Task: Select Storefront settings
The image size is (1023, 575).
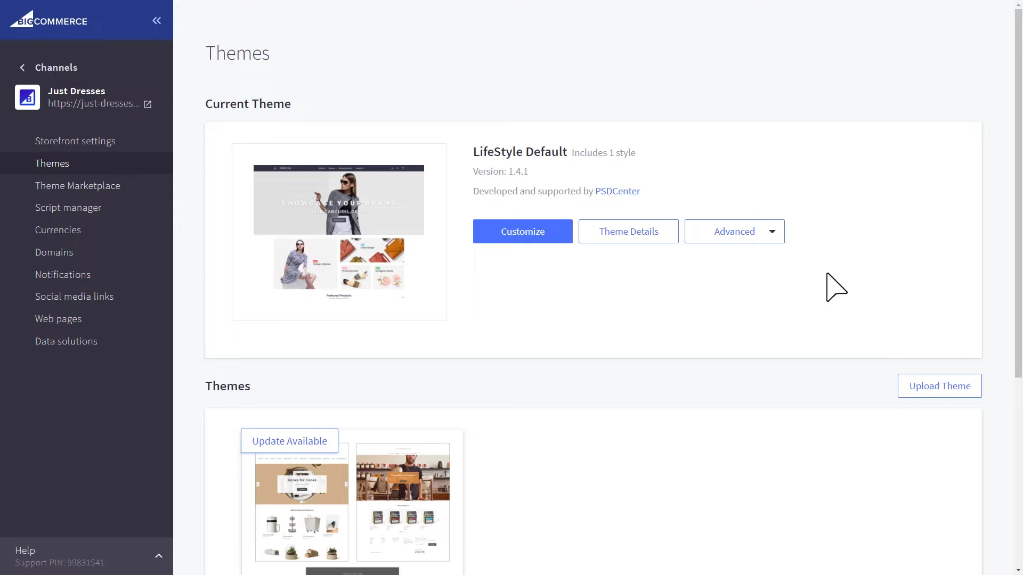Action: tap(75, 141)
